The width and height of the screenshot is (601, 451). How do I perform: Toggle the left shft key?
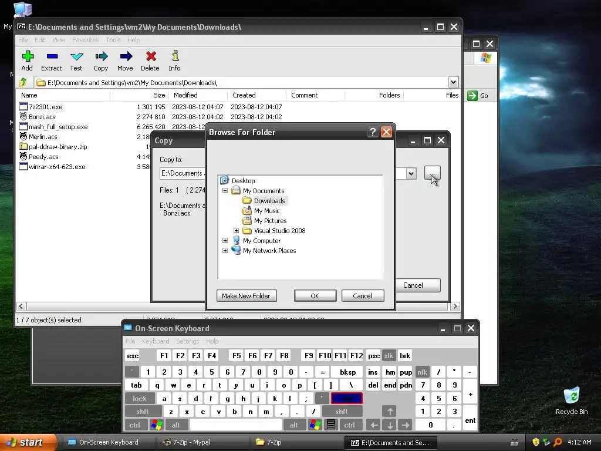pos(143,412)
